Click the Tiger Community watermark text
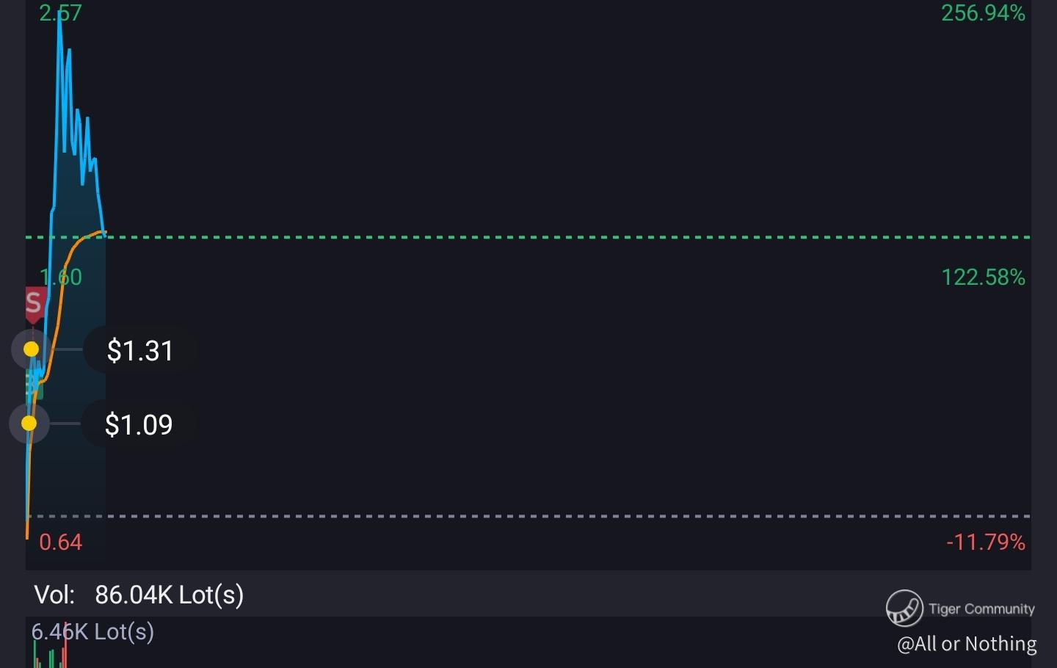 (981, 609)
